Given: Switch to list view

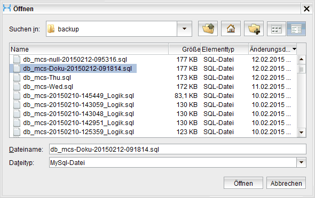Looking at the screenshot, I should [x=276, y=29].
